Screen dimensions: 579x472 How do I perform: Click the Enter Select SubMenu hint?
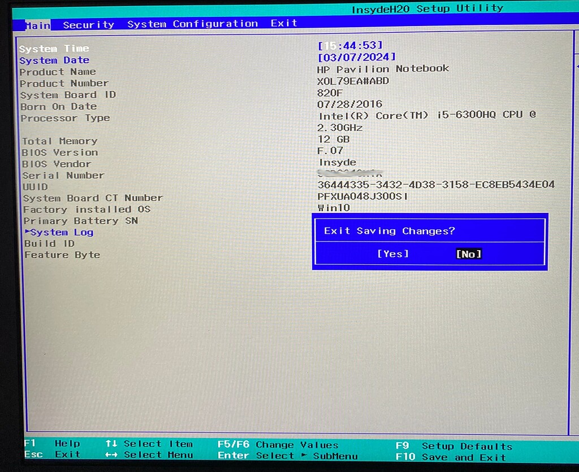288,456
